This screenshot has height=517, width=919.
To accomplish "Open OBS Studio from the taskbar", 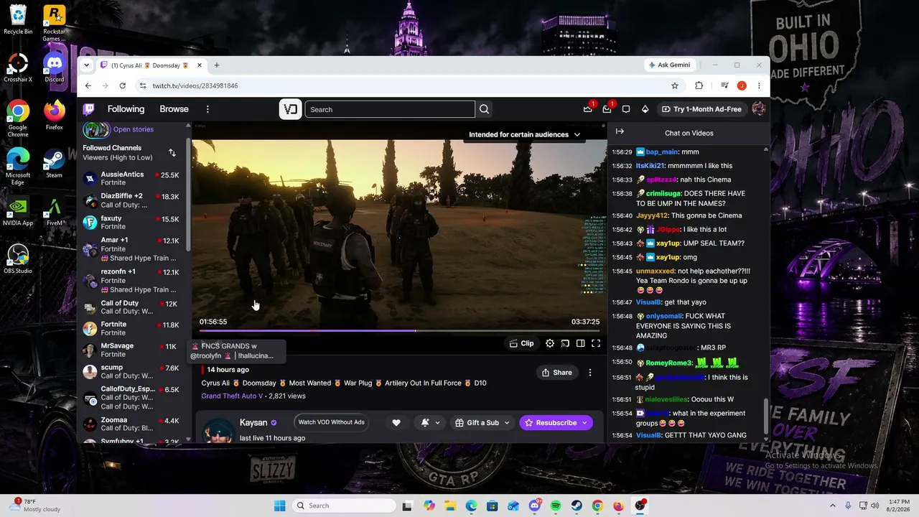I will click(639, 506).
